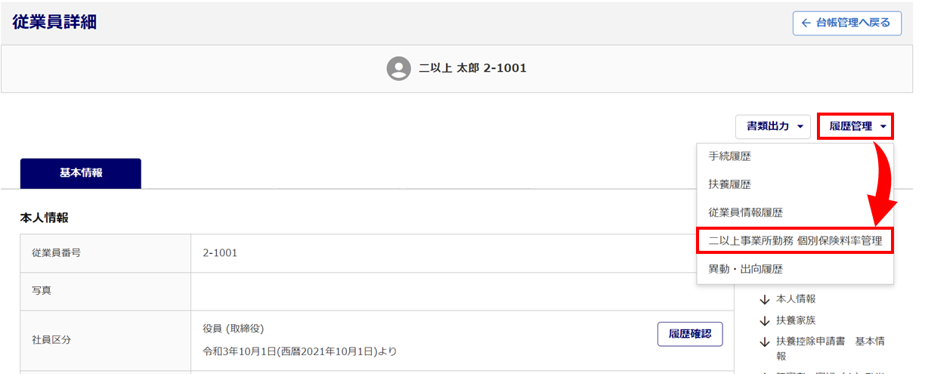
Task: Open 二以上事業所勤務 個別保険料率管理
Action: [795, 241]
